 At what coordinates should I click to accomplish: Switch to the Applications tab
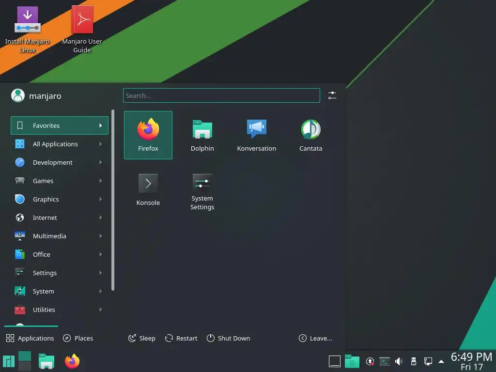[30, 338]
